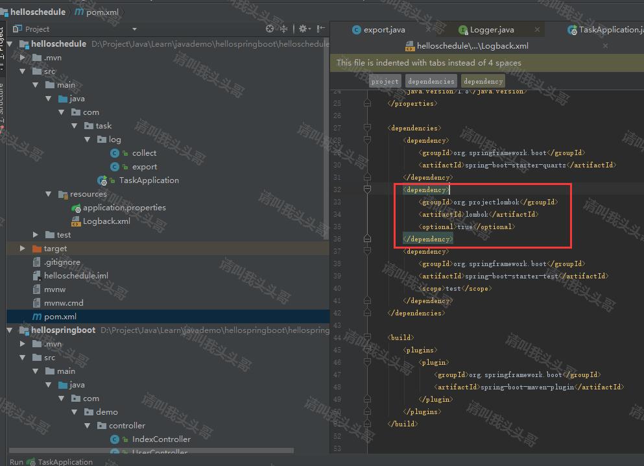Collapse the hellospringboot module node
The width and height of the screenshot is (644, 466).
click(10, 330)
